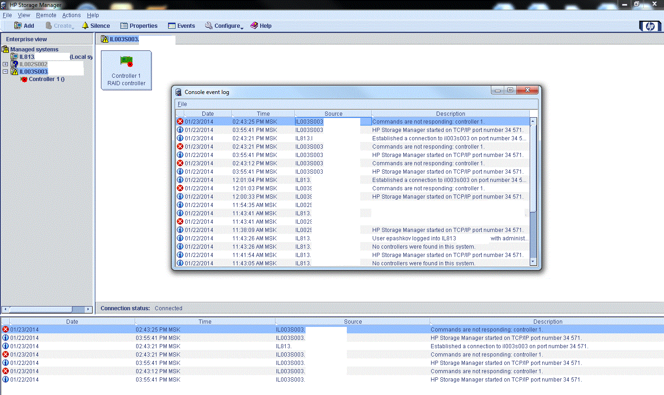Click error icon on 02:43:25 PM console row

pos(180,121)
